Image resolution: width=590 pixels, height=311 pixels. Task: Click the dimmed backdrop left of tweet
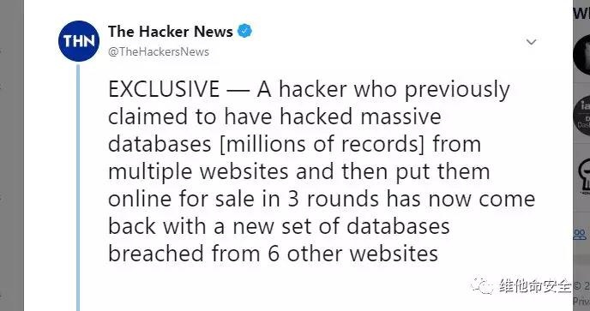point(12,155)
